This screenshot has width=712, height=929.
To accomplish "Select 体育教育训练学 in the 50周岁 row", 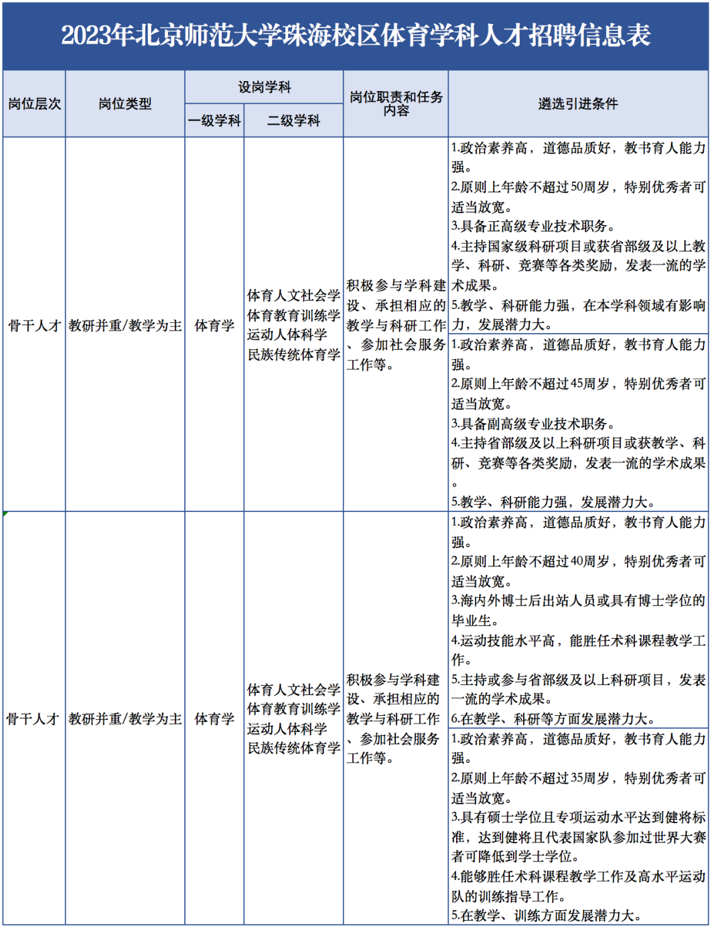I will click(294, 316).
